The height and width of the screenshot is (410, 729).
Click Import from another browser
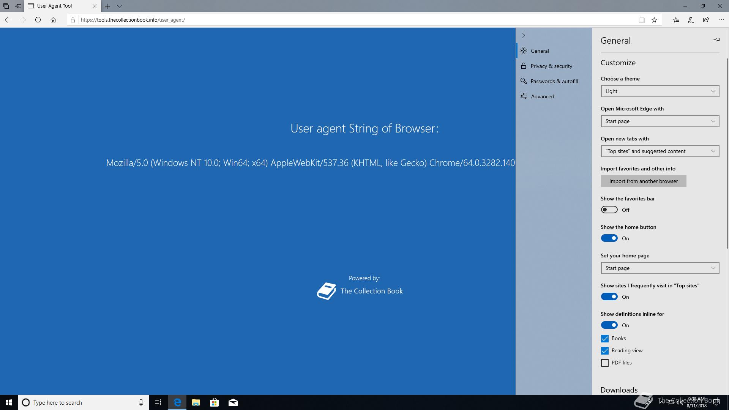(644, 181)
